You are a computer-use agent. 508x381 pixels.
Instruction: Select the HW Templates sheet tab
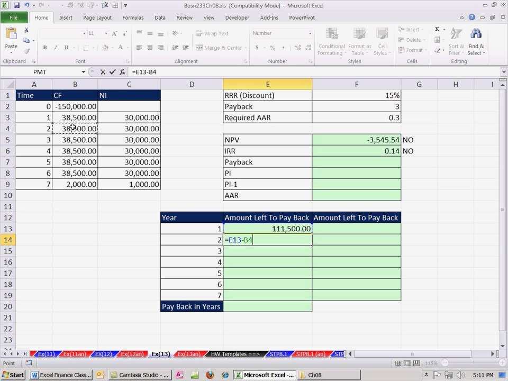click(235, 354)
